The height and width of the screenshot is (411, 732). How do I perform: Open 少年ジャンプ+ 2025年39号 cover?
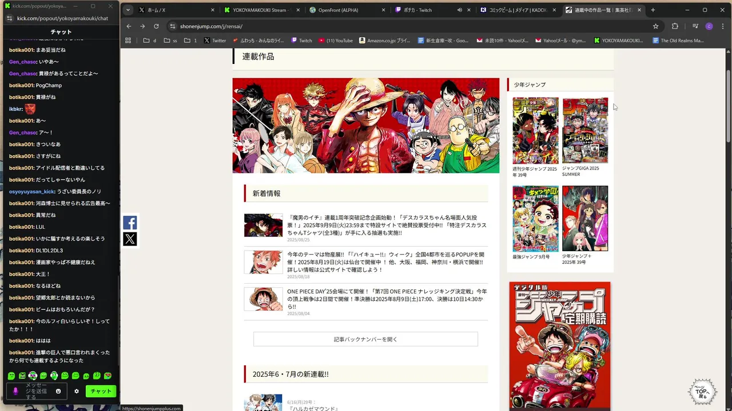585,219
